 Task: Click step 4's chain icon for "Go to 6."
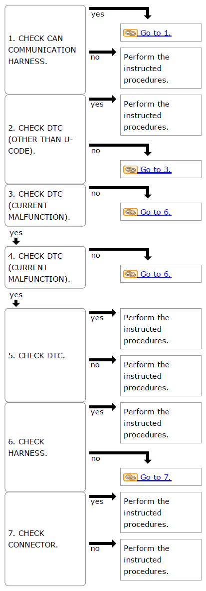pyautogui.click(x=130, y=274)
